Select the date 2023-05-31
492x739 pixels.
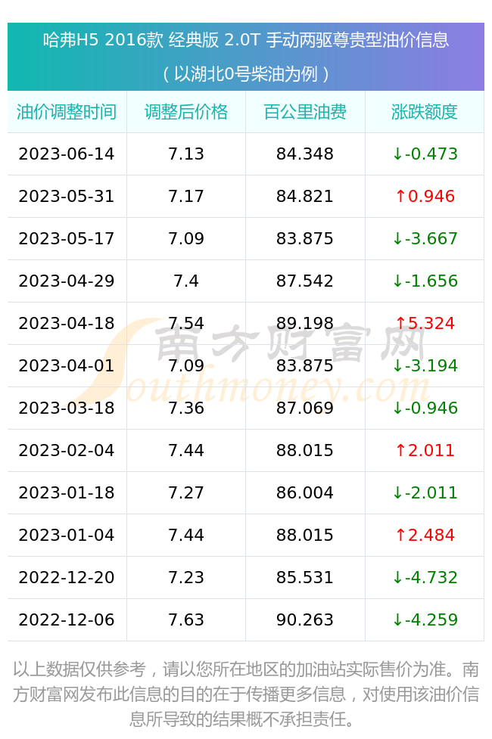(67, 196)
